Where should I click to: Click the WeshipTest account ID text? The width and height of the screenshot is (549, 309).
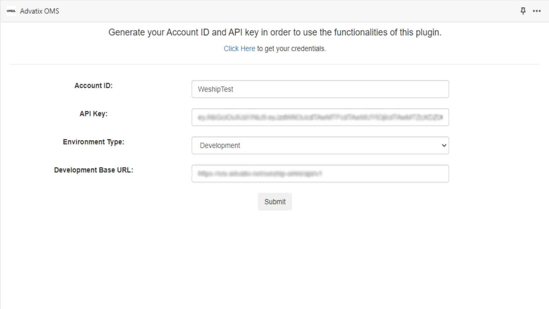tap(215, 89)
